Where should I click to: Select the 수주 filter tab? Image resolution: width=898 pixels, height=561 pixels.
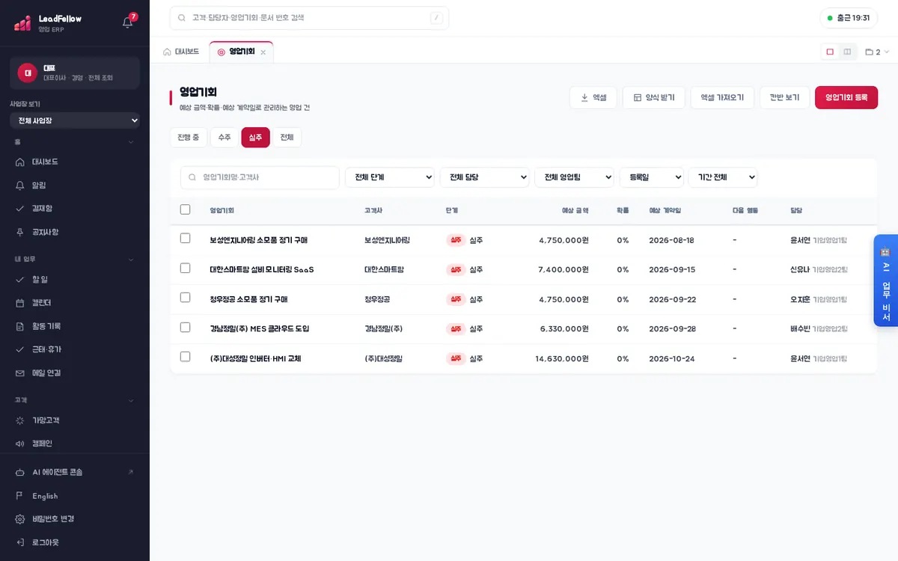coord(224,138)
